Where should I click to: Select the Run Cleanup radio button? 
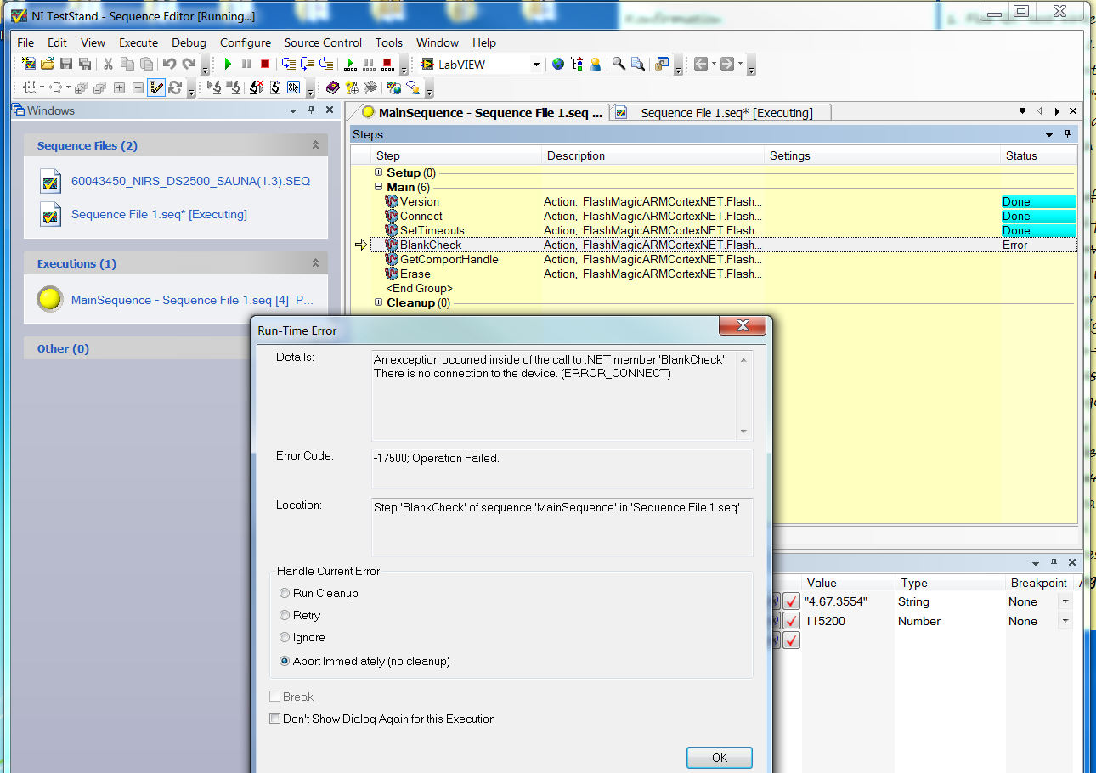285,593
